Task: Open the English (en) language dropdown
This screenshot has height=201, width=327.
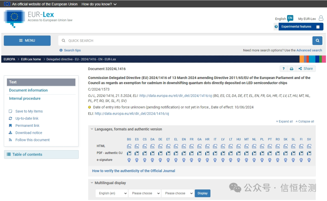Action: [112, 193]
